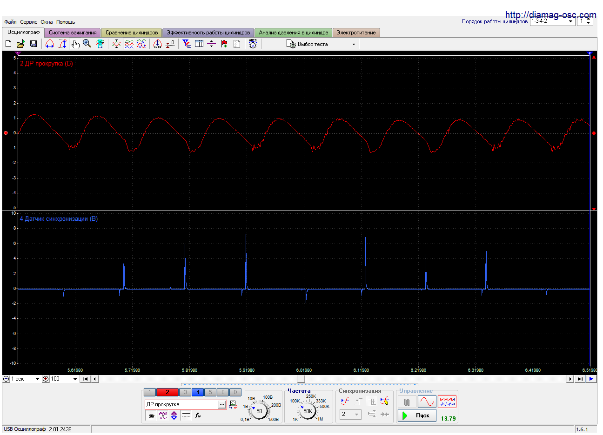Click the 5В voltage range knob
Viewport: 603px width, 435px height.
point(259,411)
